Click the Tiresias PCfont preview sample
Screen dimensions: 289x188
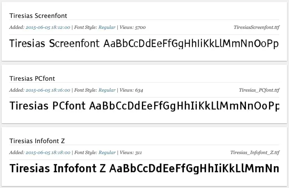pyautogui.click(x=144, y=106)
